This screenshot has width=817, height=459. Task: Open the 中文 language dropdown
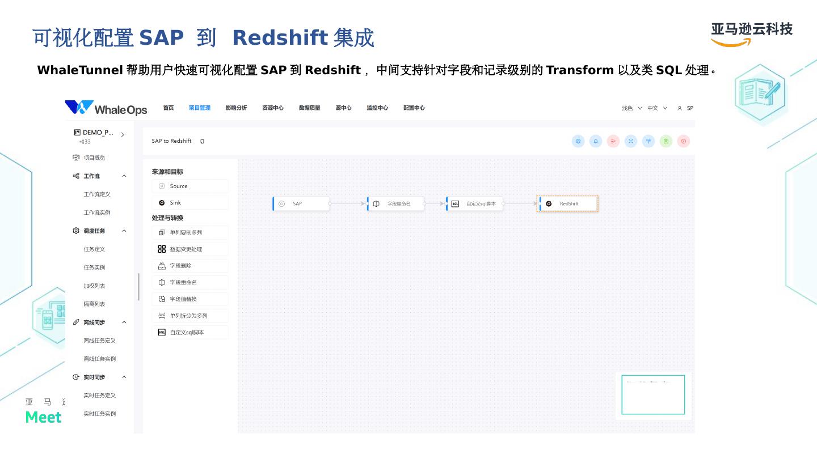click(657, 108)
